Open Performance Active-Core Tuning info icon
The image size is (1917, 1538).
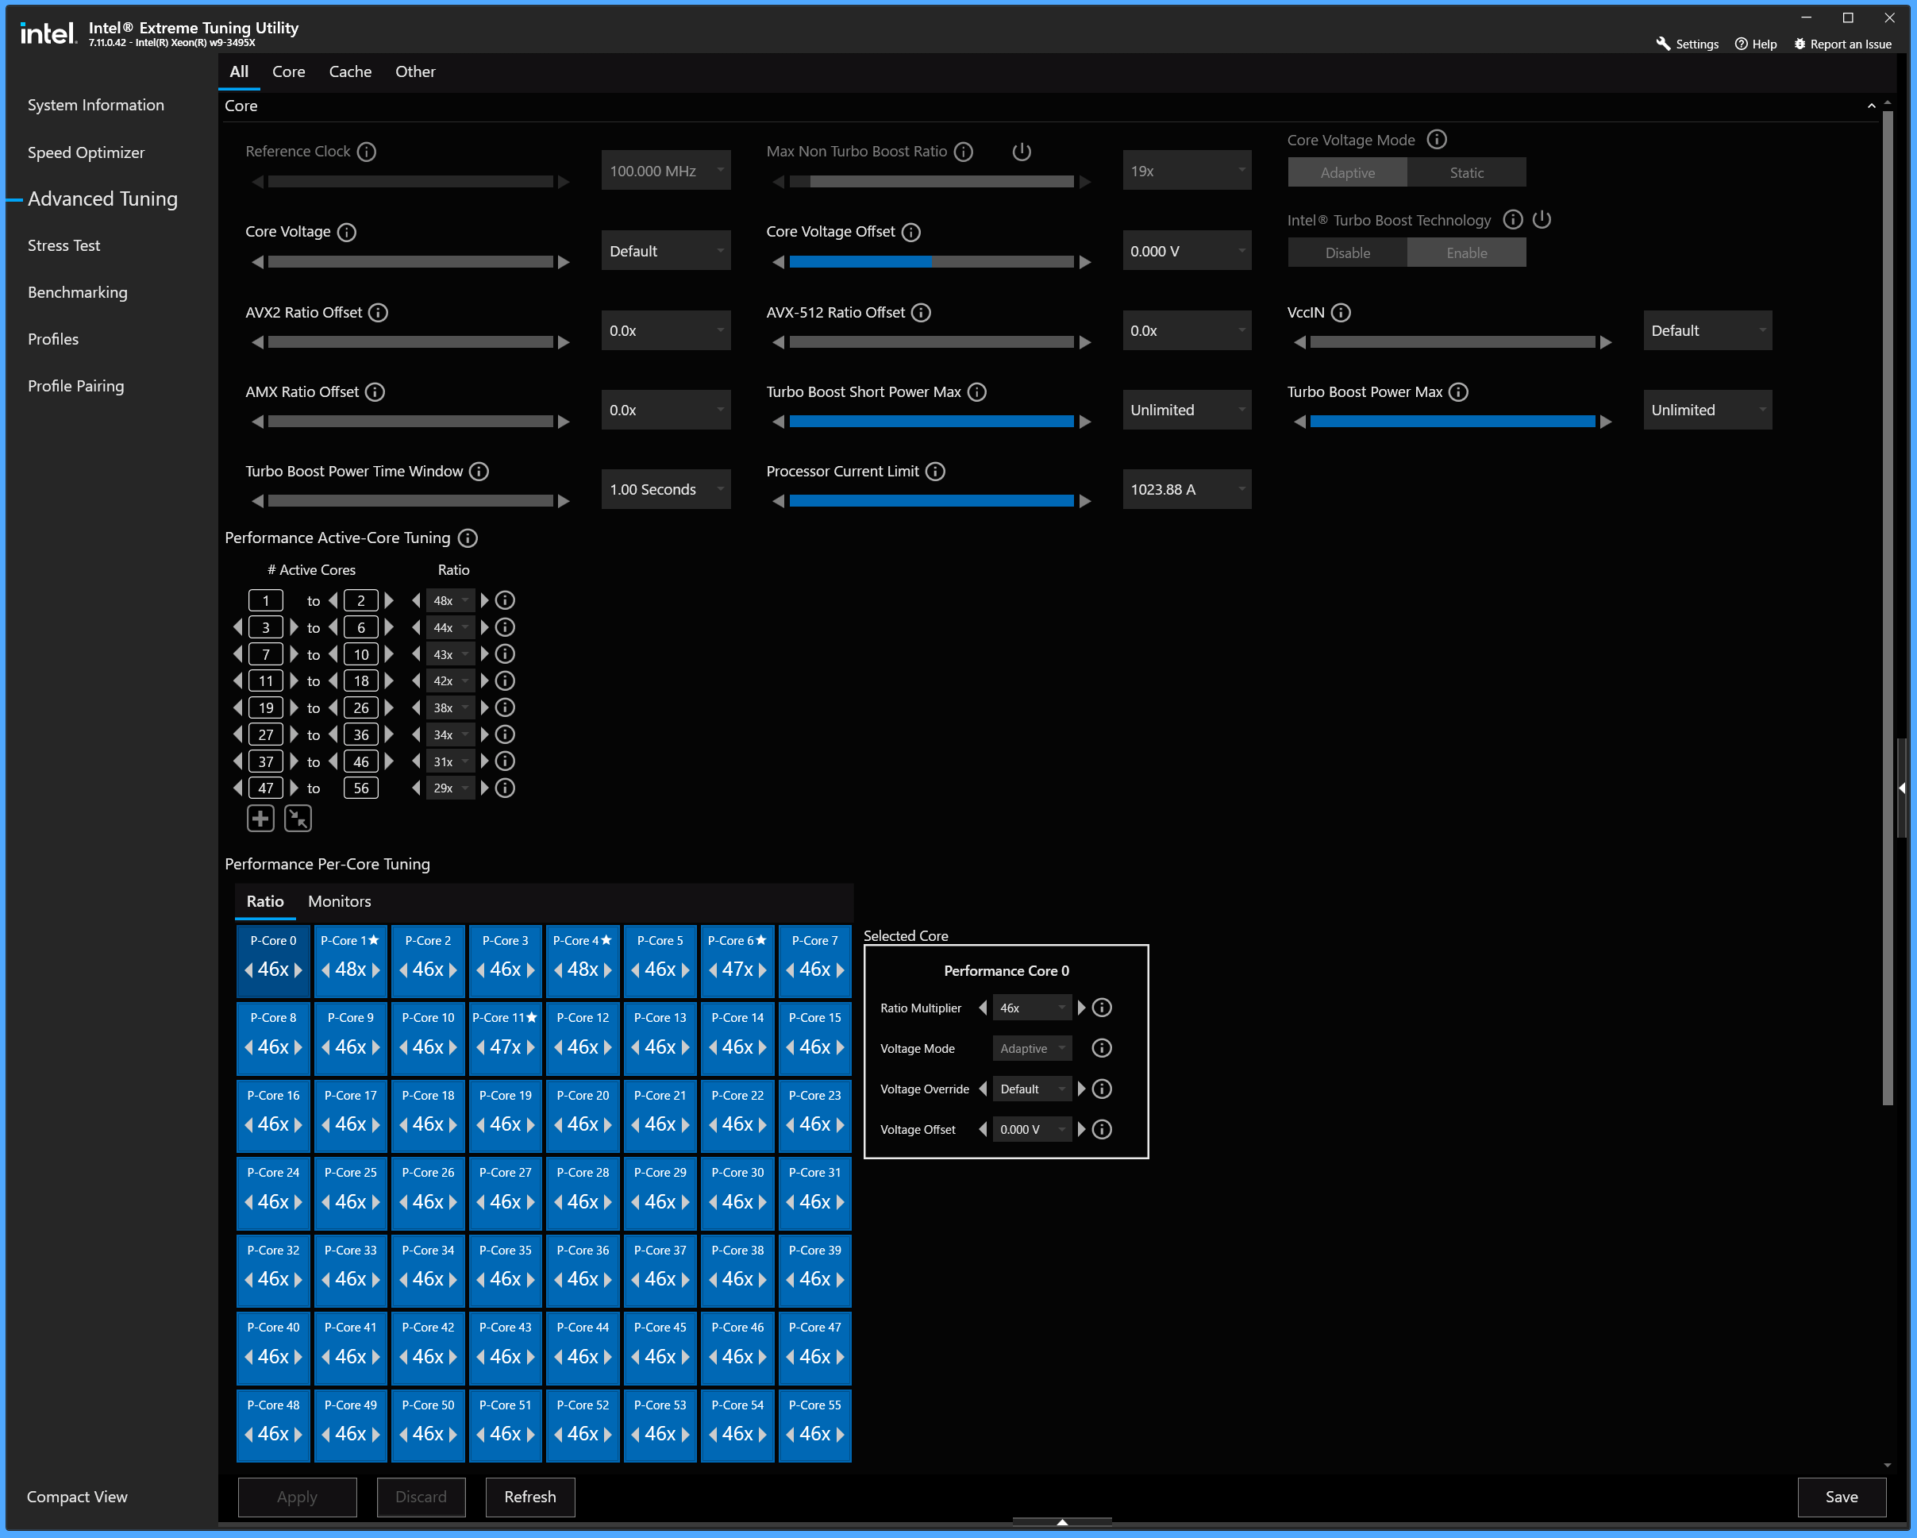click(468, 538)
